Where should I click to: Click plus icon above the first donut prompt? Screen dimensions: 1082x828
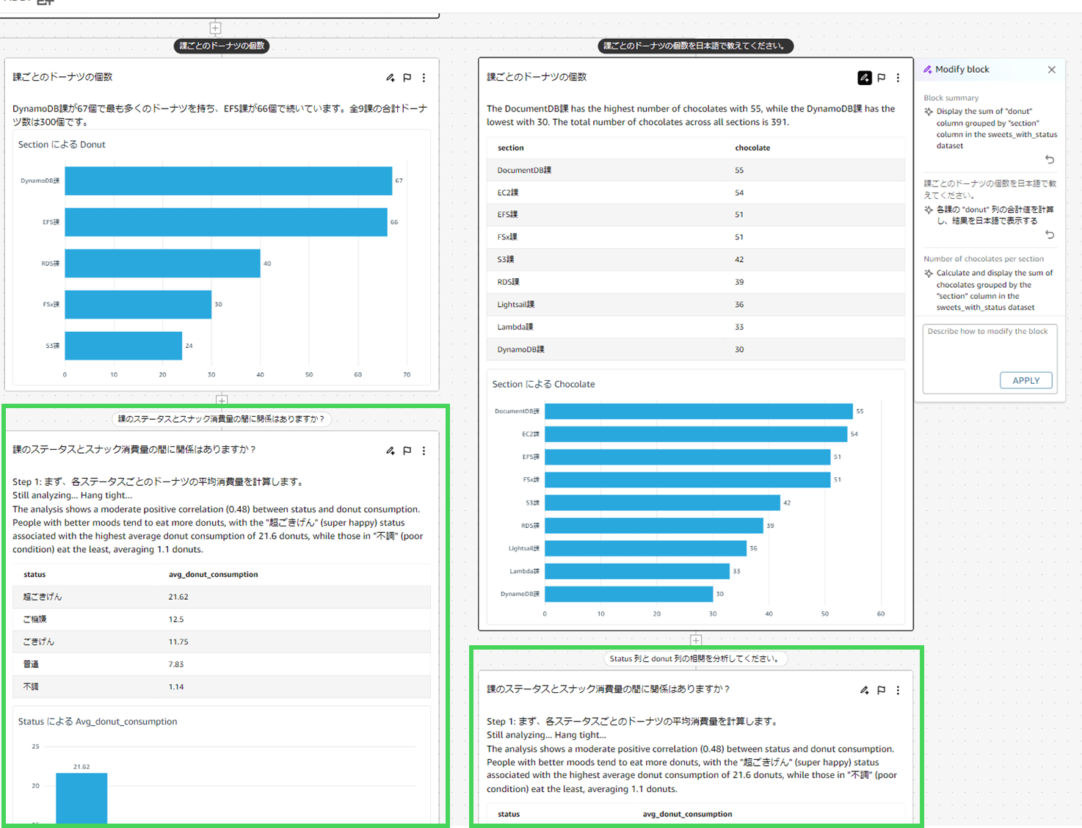tap(215, 28)
